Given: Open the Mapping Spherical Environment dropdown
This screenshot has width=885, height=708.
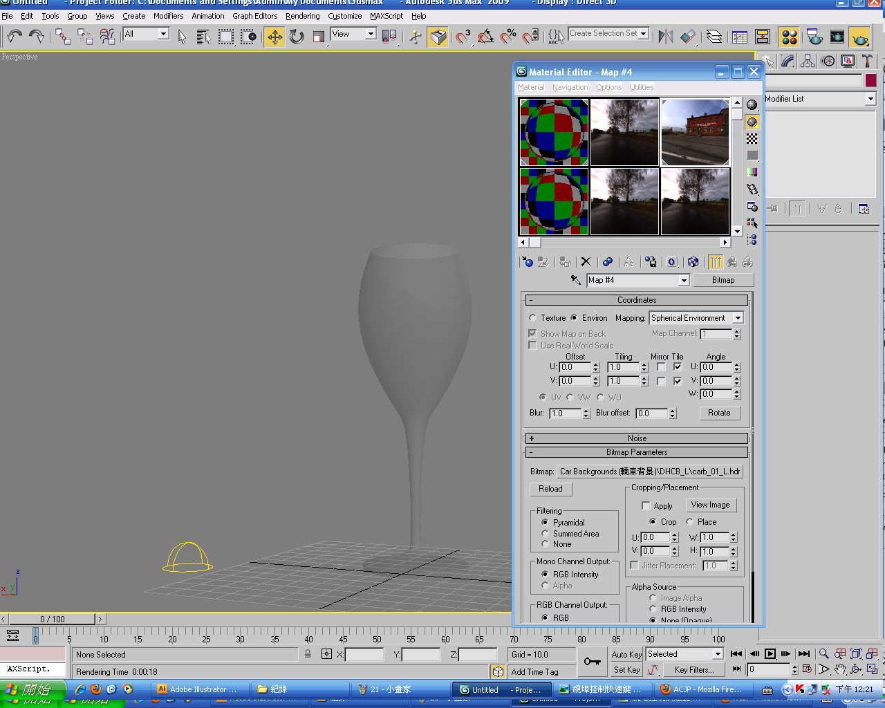Looking at the screenshot, I should pos(696,318).
